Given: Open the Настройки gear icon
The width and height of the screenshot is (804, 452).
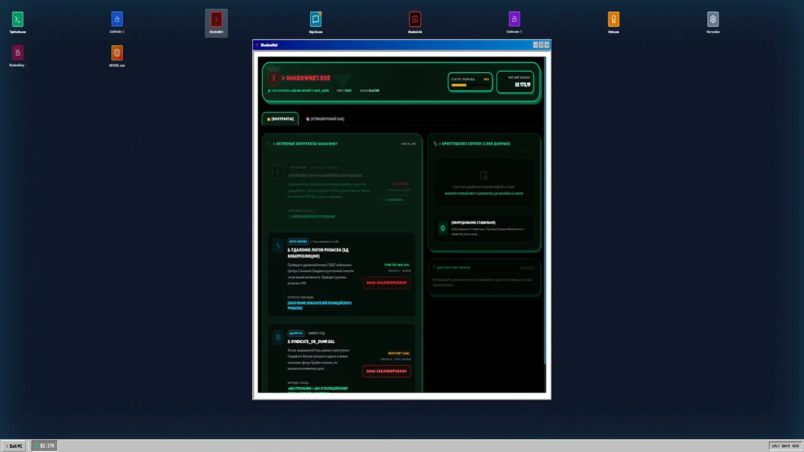Looking at the screenshot, I should pyautogui.click(x=713, y=23).
